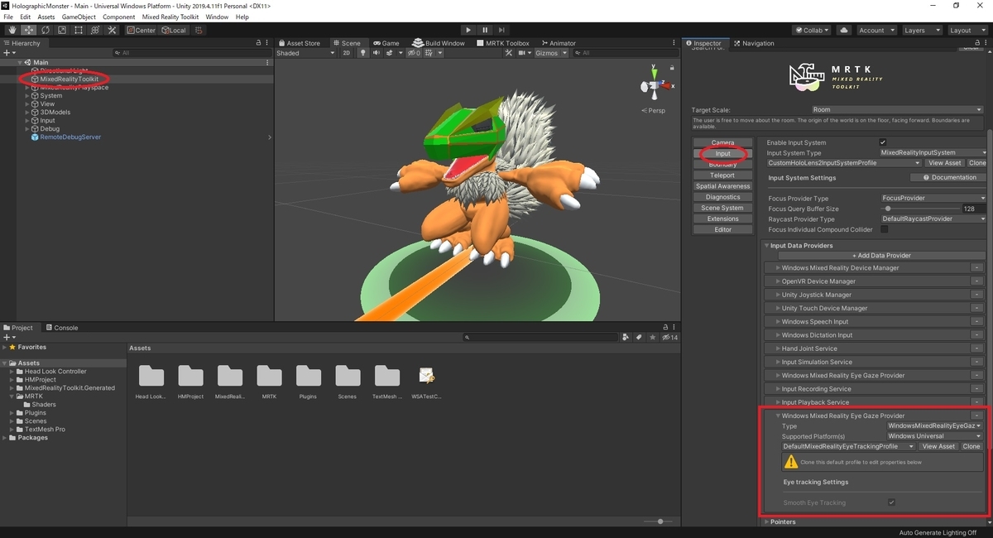Image resolution: width=993 pixels, height=538 pixels.
Task: Toggle scene grid visibility icon
Action: click(x=429, y=53)
